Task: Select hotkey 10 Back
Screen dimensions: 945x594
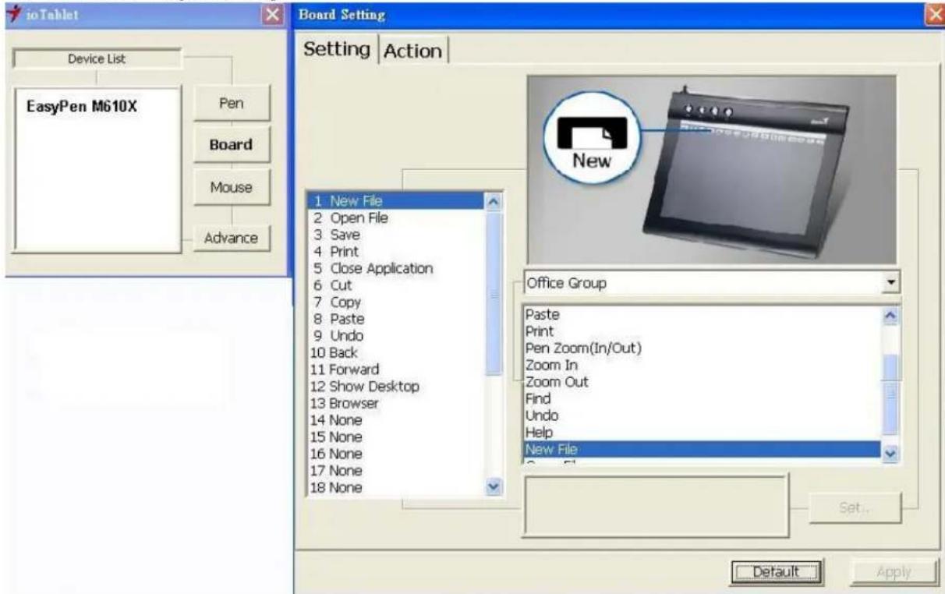Action: (x=396, y=352)
